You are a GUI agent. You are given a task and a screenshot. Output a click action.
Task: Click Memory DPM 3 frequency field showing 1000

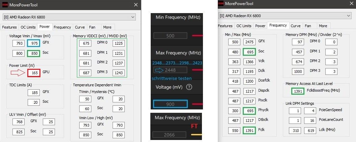(x=298, y=71)
